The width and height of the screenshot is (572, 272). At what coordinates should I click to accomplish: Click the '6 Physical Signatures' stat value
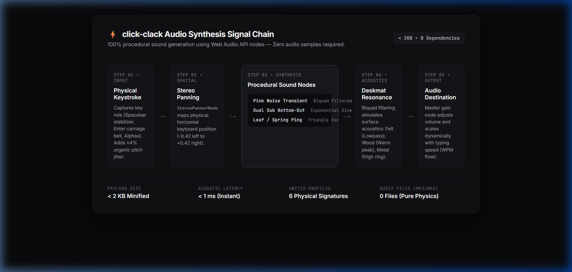(x=318, y=196)
